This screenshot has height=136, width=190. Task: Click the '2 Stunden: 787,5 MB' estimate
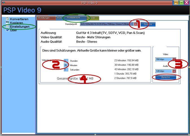click(x=125, y=78)
